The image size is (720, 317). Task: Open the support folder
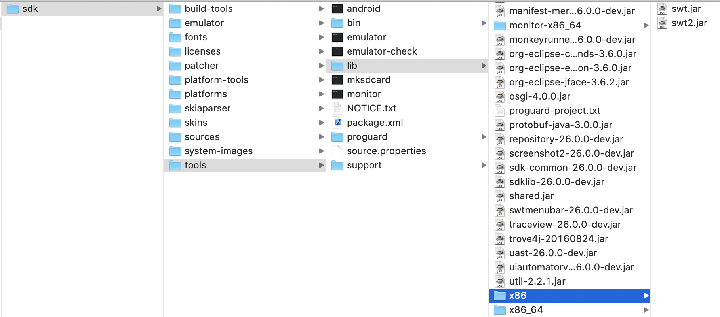[364, 165]
